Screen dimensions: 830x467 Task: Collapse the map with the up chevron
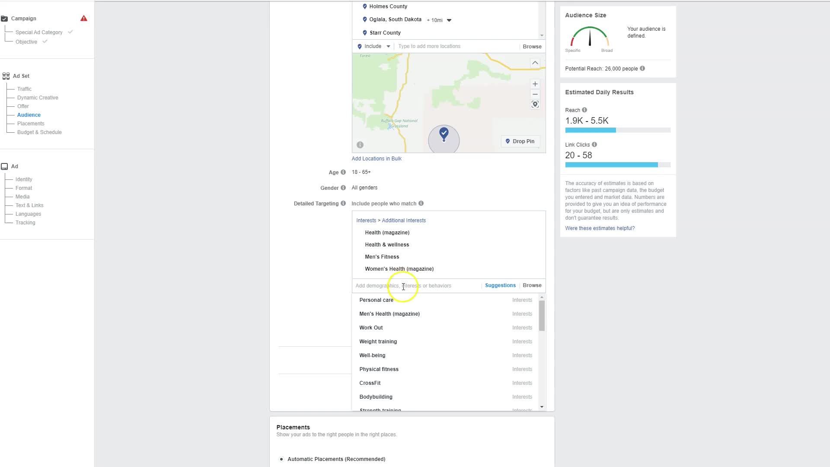click(x=535, y=63)
